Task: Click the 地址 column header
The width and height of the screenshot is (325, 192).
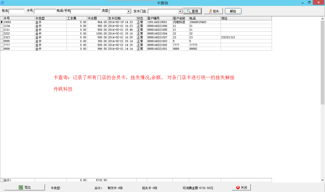Action: 246,18
